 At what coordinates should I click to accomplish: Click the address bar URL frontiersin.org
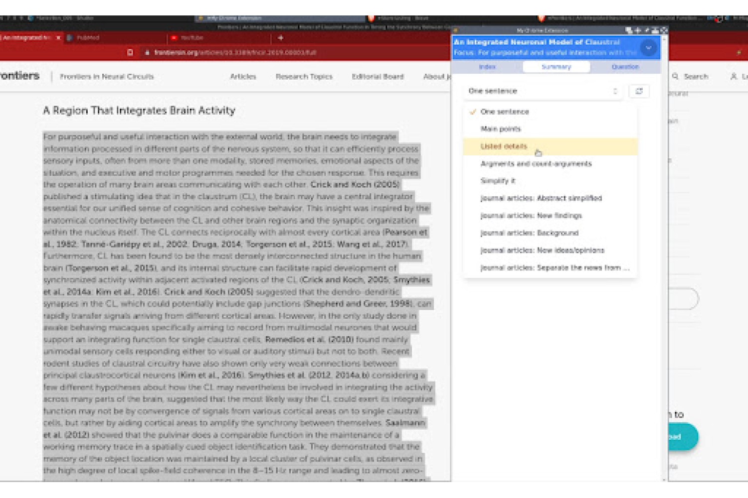pos(235,52)
